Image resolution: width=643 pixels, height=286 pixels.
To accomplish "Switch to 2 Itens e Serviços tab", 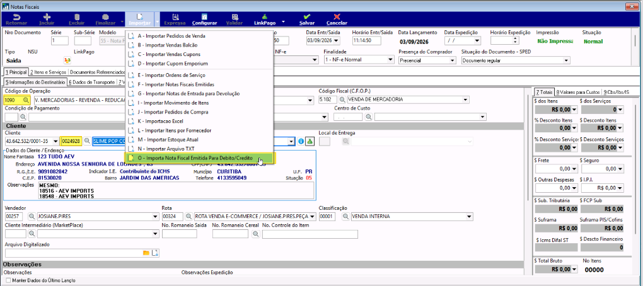I will click(47, 72).
